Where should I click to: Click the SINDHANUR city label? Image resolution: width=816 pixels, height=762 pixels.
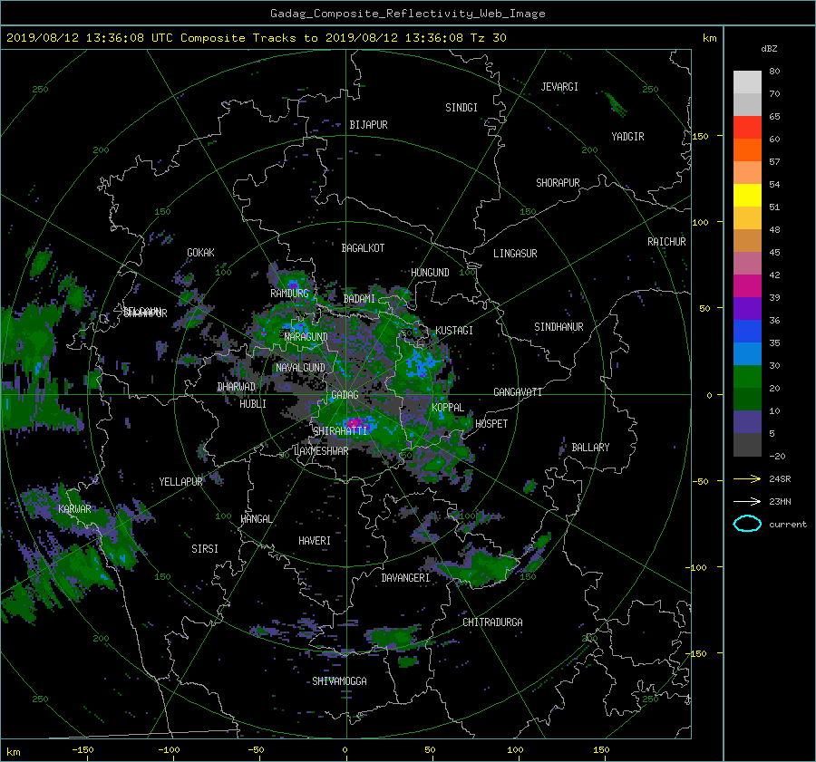coord(559,327)
